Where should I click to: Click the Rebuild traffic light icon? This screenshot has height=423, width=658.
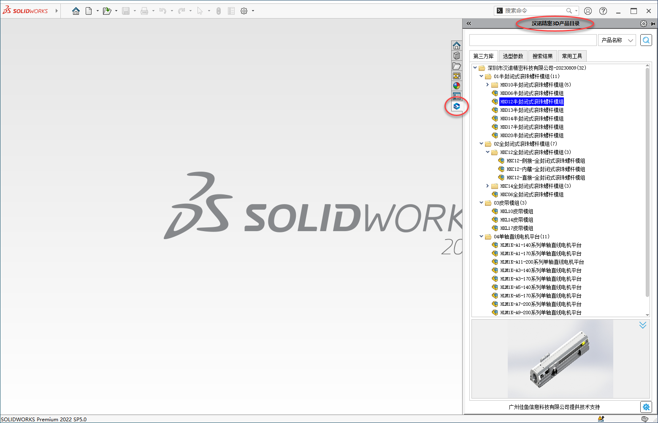coord(219,11)
